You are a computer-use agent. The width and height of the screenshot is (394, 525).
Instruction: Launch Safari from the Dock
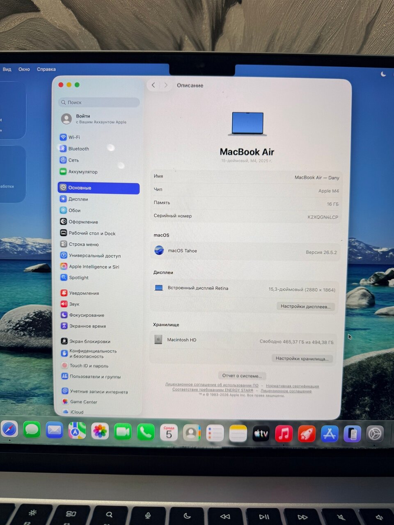click(9, 430)
